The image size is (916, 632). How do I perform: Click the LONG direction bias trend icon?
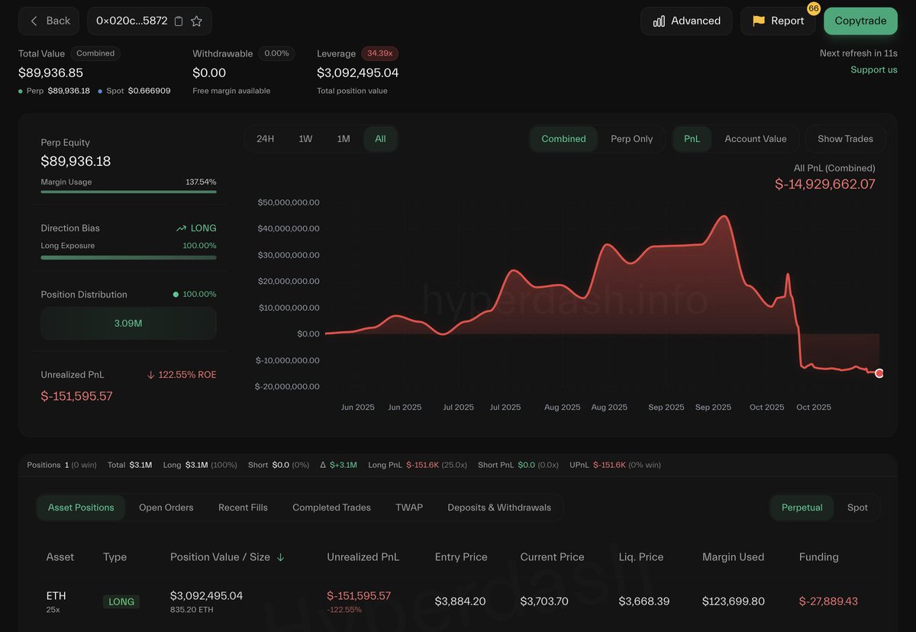point(181,228)
